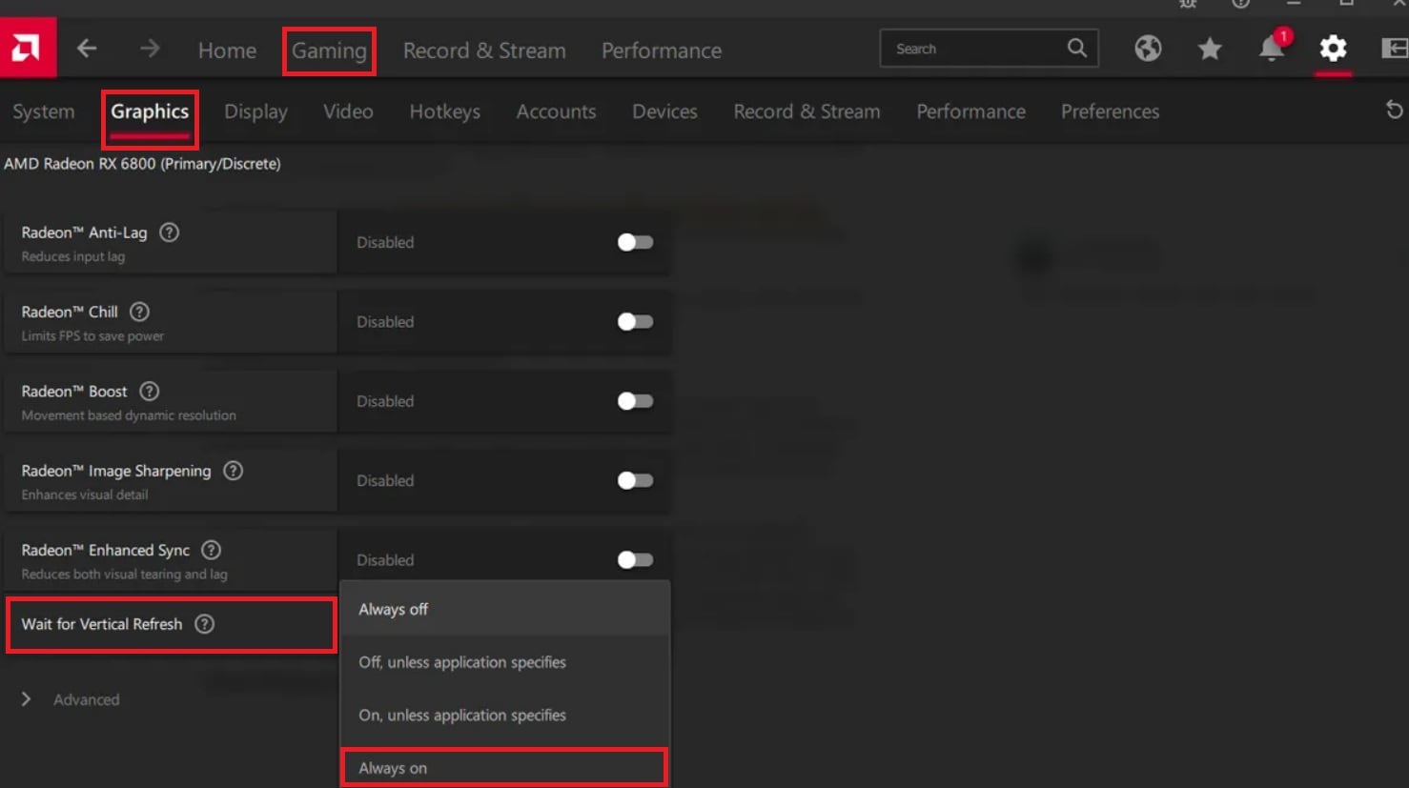Screen dimensions: 1409x788
Task: Switch to Graphics settings tab
Action: pos(150,111)
